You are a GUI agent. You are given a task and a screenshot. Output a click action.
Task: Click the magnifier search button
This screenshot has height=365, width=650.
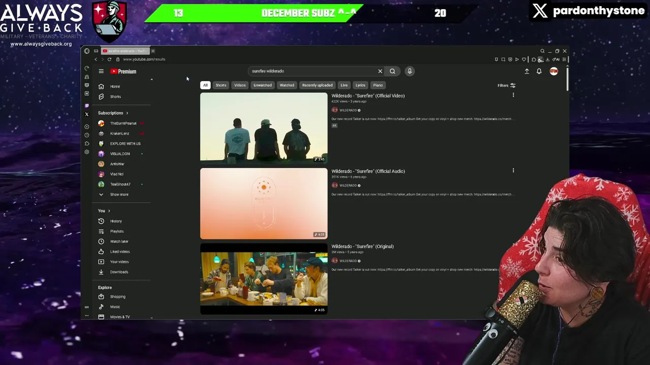coord(393,71)
